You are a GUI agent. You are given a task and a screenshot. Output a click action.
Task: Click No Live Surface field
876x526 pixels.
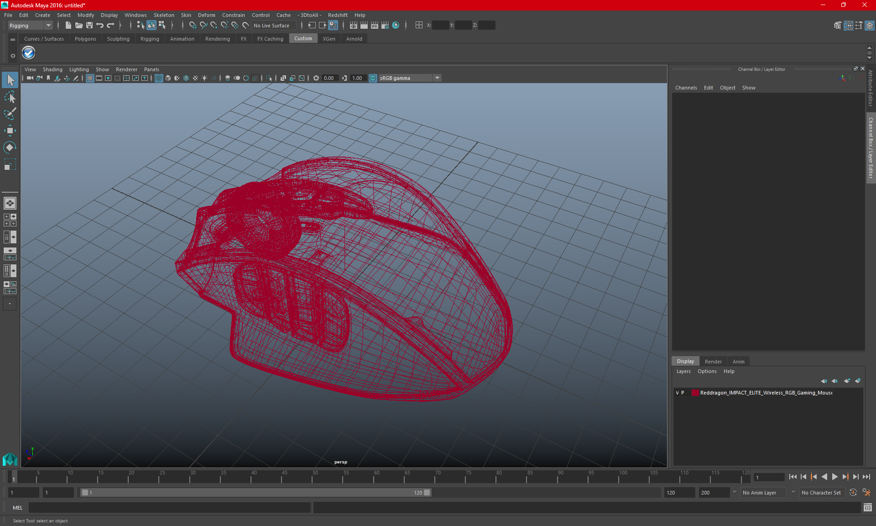274,26
